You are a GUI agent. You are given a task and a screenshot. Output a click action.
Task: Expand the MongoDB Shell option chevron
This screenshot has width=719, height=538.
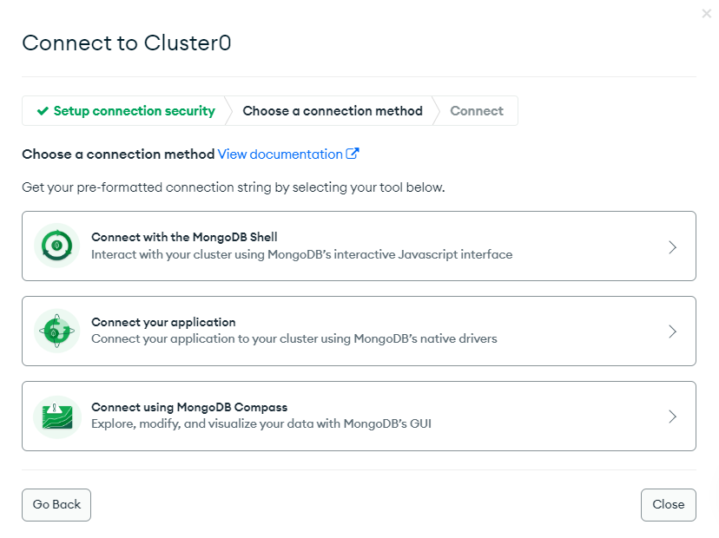pos(672,246)
